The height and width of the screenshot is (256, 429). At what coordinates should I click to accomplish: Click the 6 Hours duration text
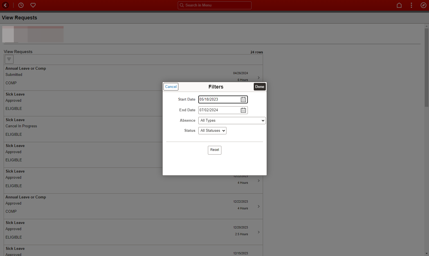click(x=243, y=80)
